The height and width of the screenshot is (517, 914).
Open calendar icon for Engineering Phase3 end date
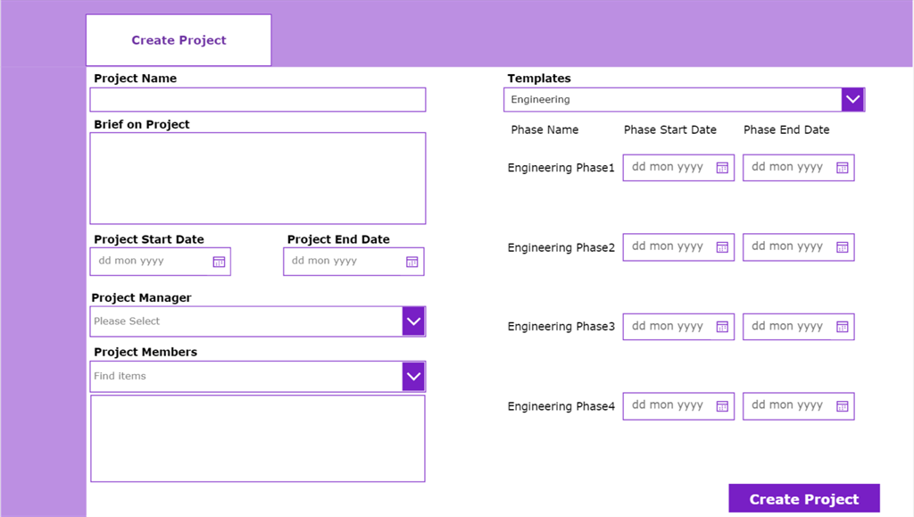pyautogui.click(x=842, y=327)
